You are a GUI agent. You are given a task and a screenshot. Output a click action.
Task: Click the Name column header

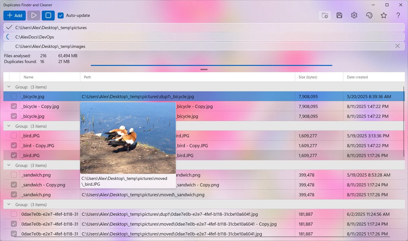(28, 77)
